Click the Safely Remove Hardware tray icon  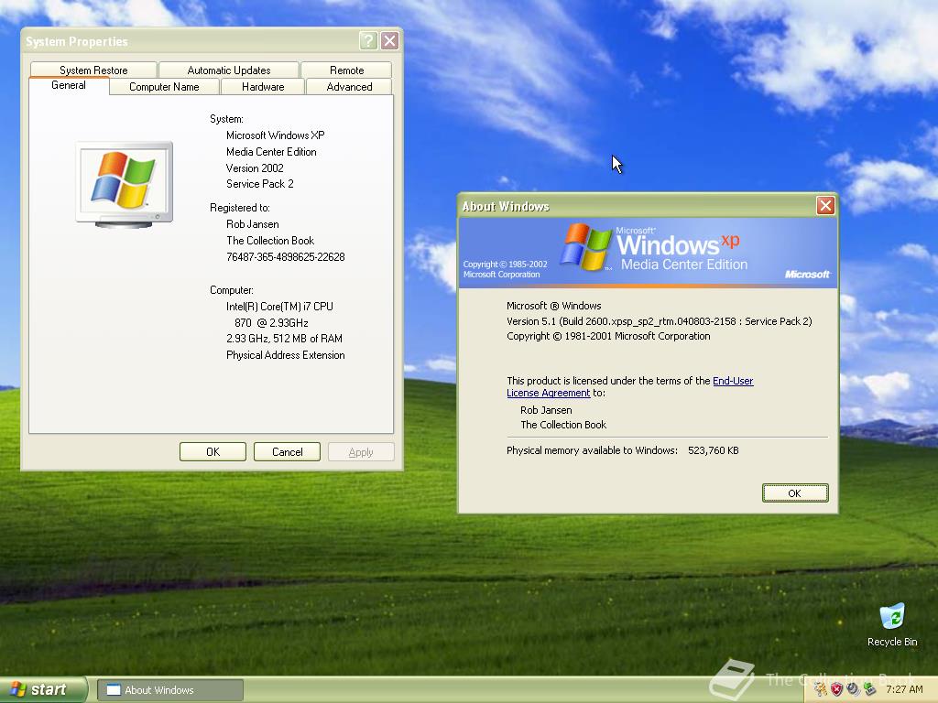point(869,689)
